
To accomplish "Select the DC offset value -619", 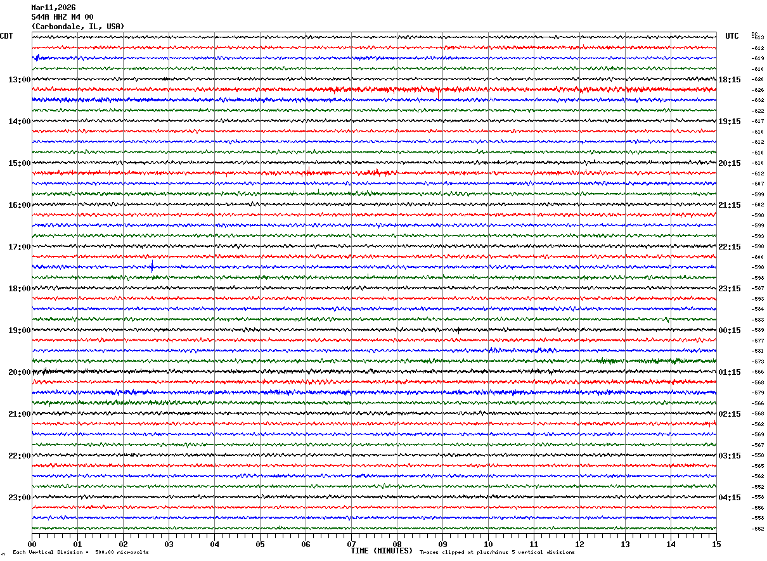I will (x=757, y=59).
